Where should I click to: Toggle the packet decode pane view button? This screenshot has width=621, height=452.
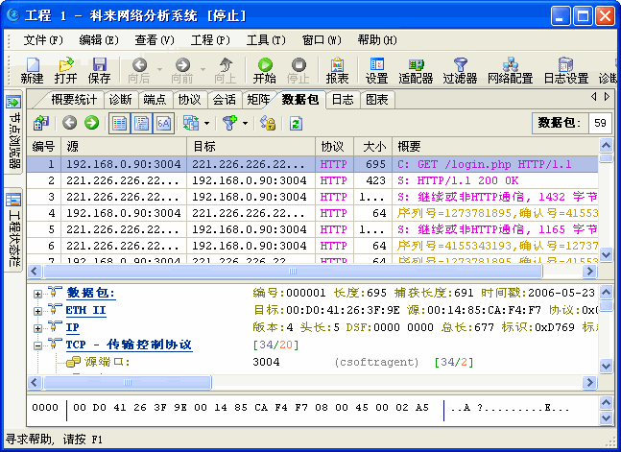[141, 123]
